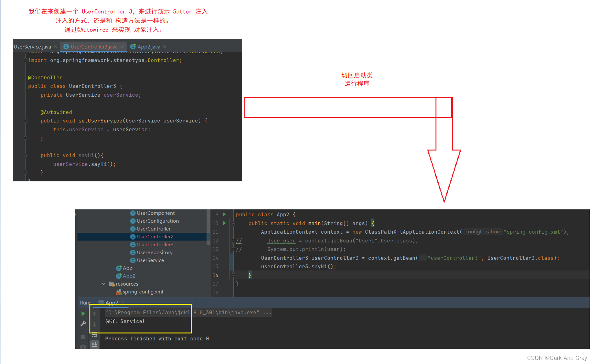Click the spring-config.xml file icon
The height and width of the screenshot is (364, 592).
click(x=119, y=292)
